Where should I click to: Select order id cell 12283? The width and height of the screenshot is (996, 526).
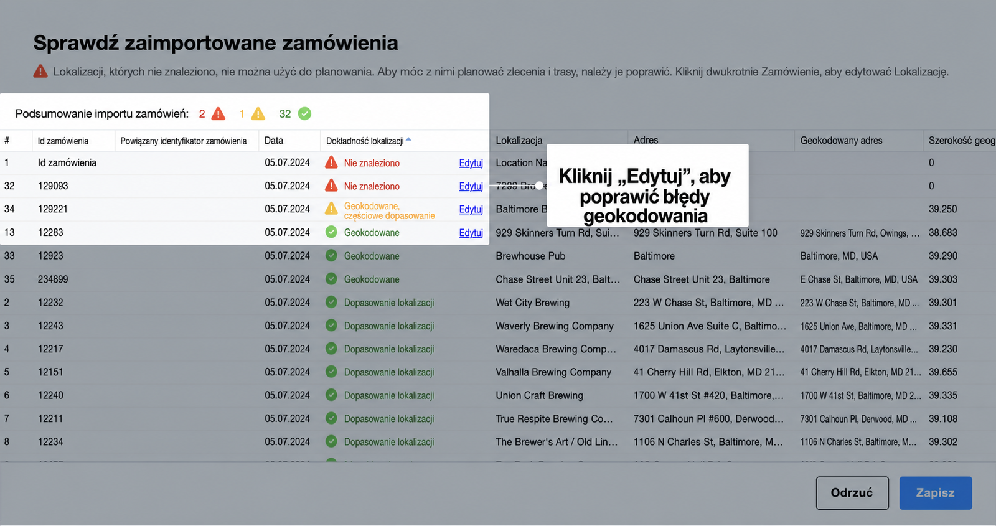pyautogui.click(x=50, y=233)
